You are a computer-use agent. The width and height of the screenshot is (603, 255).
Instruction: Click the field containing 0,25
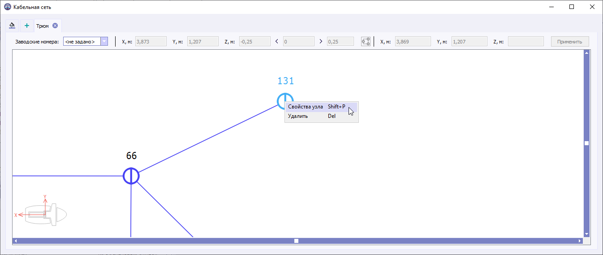(340, 42)
